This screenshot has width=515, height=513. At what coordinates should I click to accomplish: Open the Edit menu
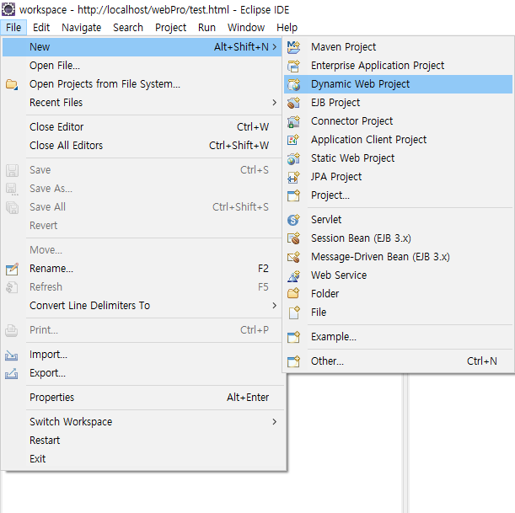(x=41, y=27)
